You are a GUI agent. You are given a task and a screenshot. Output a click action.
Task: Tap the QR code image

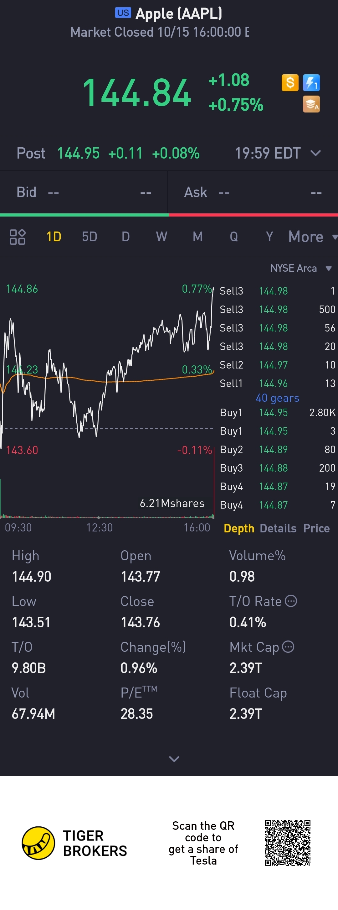(x=288, y=843)
